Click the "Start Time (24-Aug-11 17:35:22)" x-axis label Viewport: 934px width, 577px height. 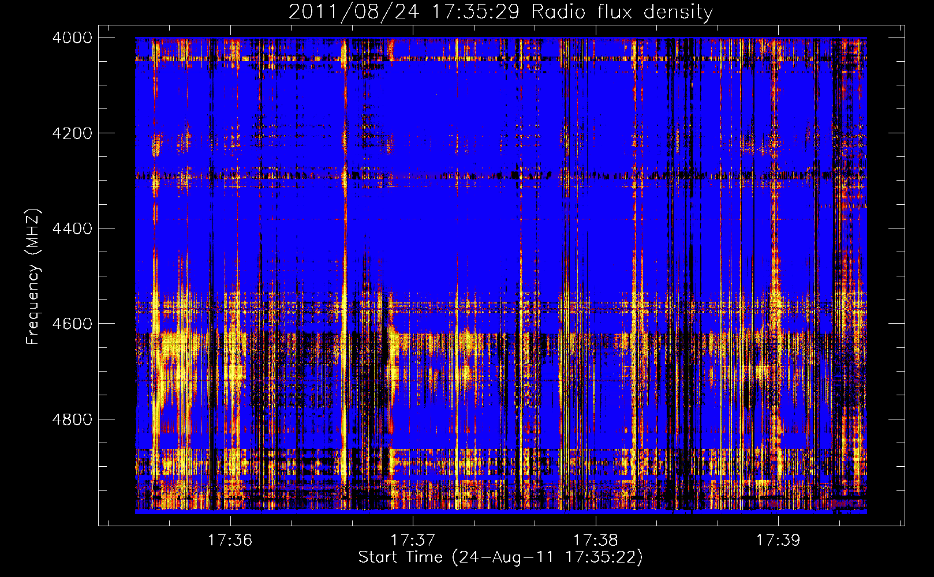tap(500, 557)
